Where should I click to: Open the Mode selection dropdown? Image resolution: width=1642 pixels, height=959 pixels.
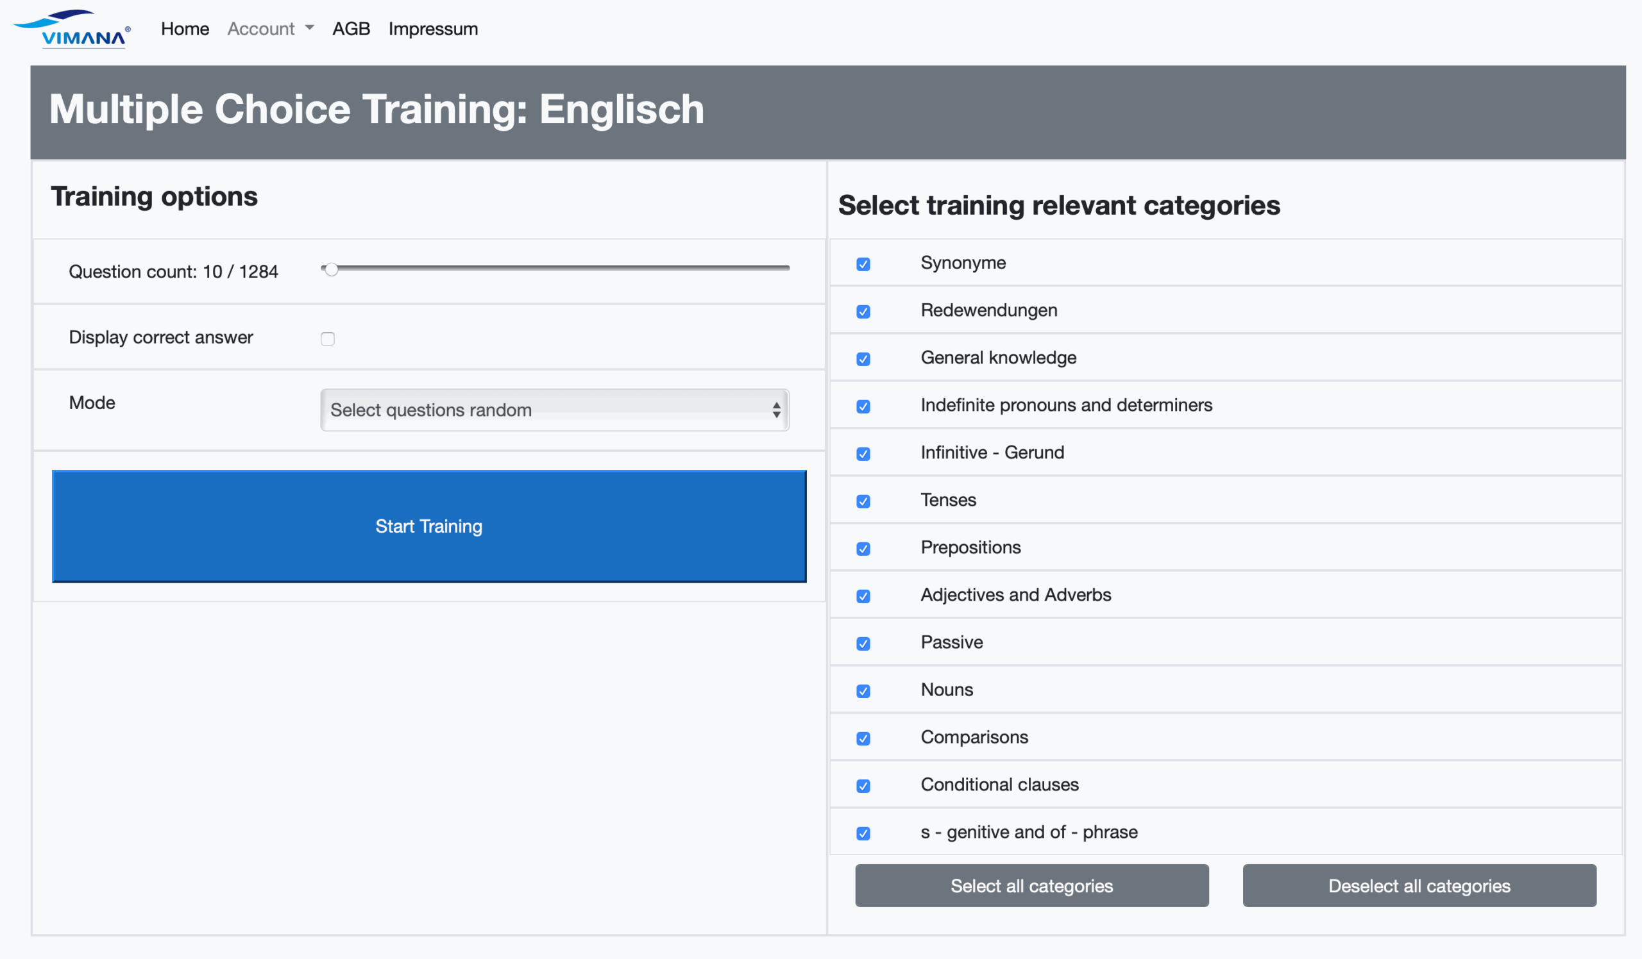[x=554, y=410]
